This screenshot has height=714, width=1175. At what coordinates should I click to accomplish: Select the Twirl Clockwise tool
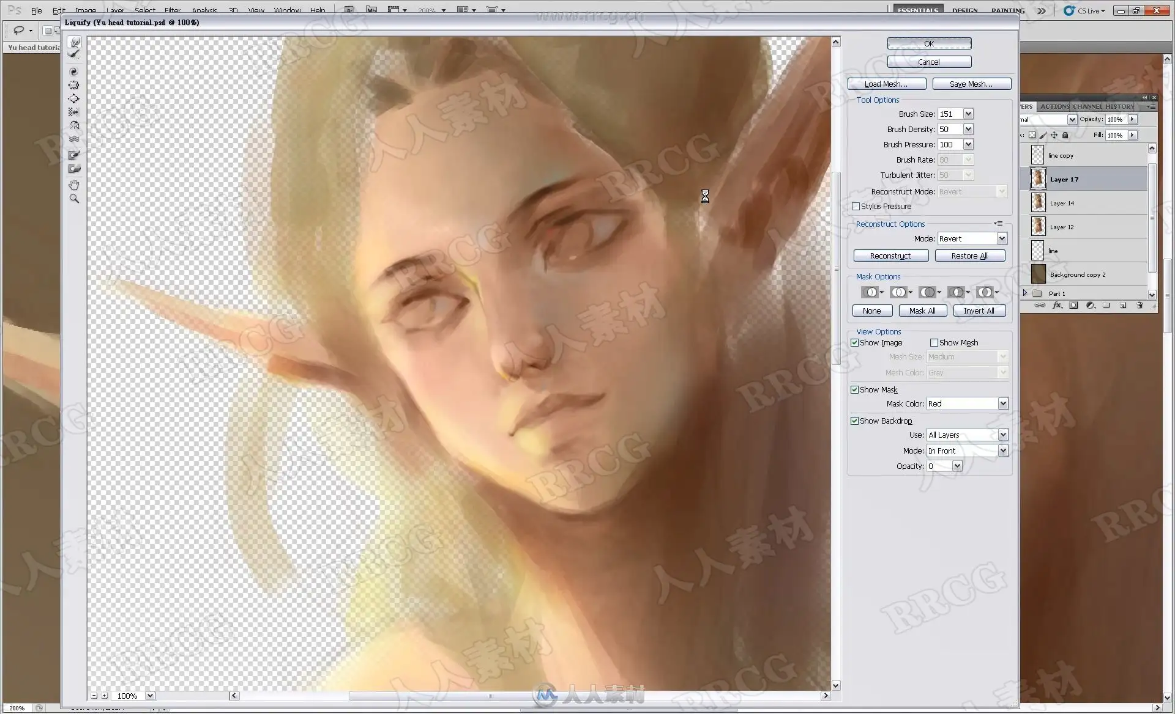tap(74, 72)
